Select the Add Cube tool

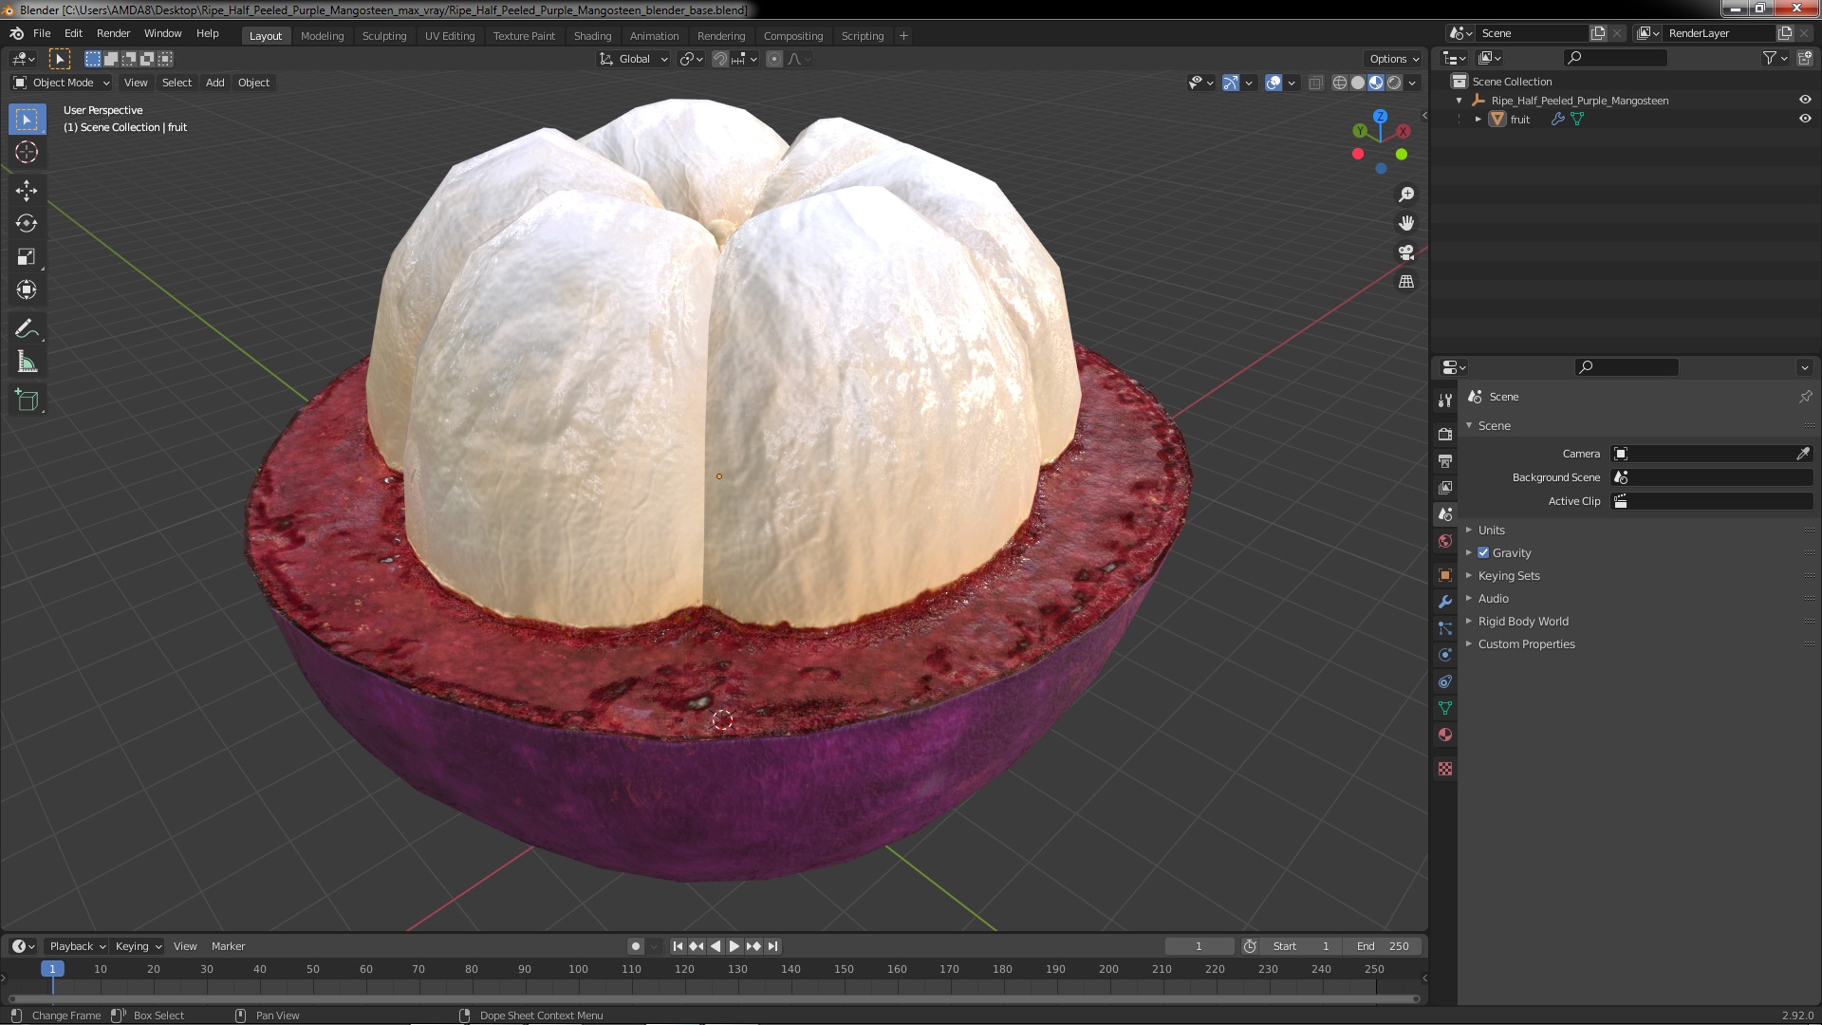coord(27,401)
